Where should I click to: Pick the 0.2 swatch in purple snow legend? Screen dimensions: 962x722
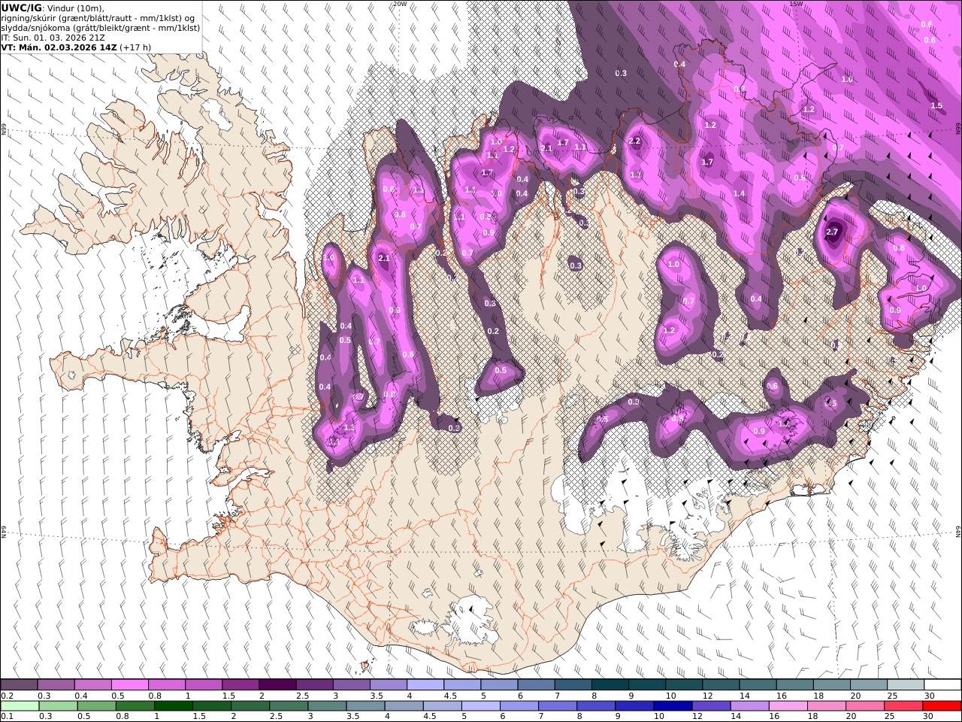[x=19, y=685]
